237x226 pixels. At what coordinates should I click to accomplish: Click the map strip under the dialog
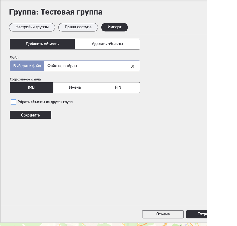pos(103,224)
